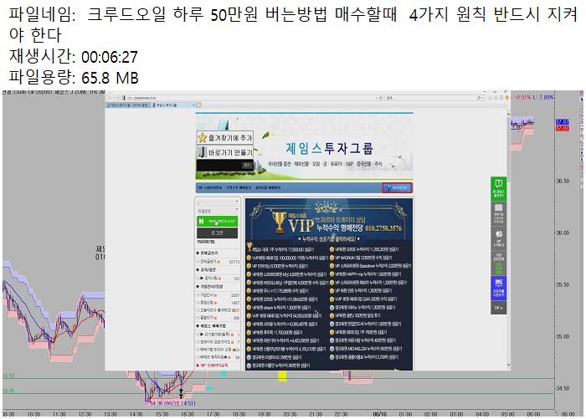Click the first VIP success story with trophy
Screen dimensions: 586x419
tap(280, 248)
